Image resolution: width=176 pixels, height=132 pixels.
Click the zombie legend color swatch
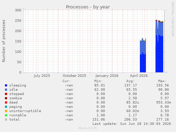tap(6, 98)
